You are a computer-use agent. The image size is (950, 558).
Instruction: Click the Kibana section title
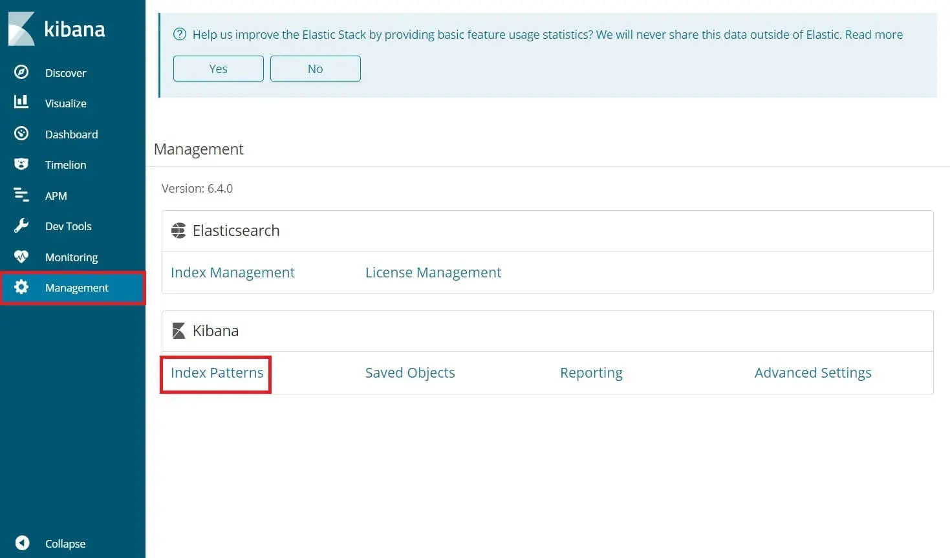pos(215,331)
